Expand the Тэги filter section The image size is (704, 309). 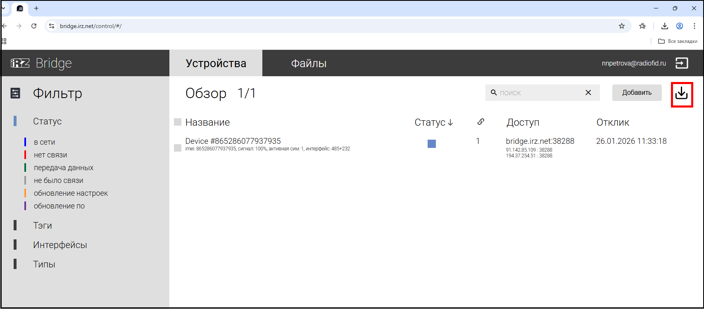click(43, 225)
